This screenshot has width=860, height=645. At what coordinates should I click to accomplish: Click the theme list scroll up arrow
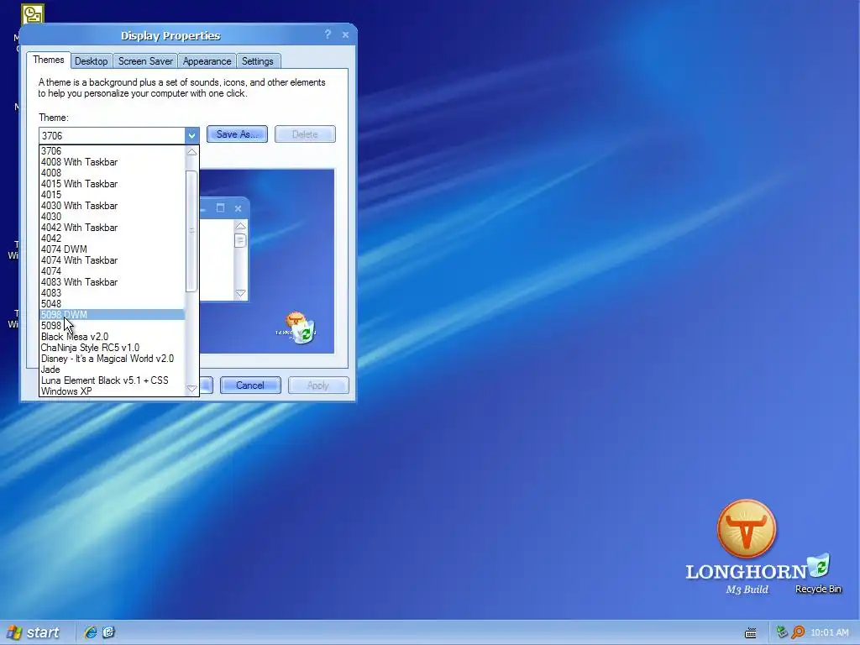tap(191, 152)
